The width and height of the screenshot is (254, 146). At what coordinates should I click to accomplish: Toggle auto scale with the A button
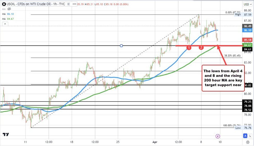click(245, 136)
